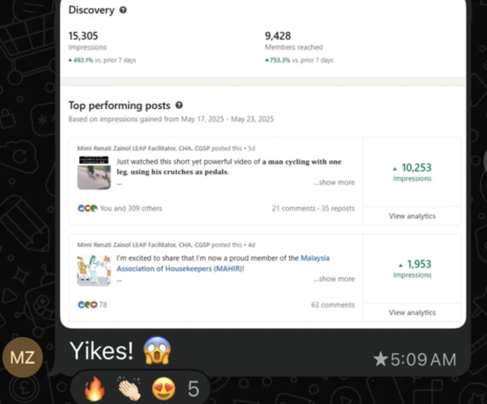The width and height of the screenshot is (487, 404).
Task: Open 63 comments on the MAHIR post
Action: [333, 305]
